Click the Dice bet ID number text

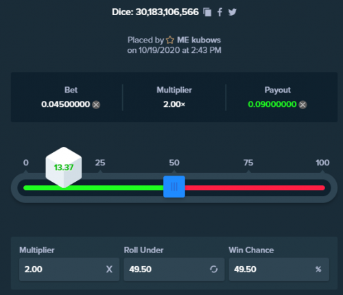pos(167,12)
